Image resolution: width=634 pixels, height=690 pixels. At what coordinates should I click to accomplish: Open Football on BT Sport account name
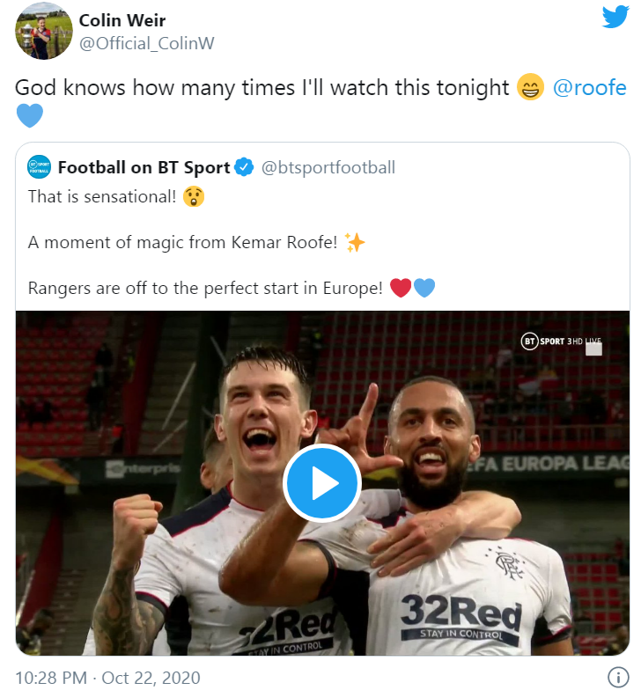coord(144,167)
